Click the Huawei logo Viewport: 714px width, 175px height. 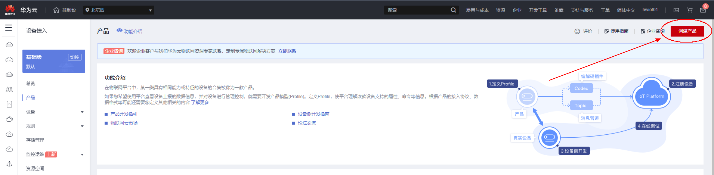[x=10, y=10]
